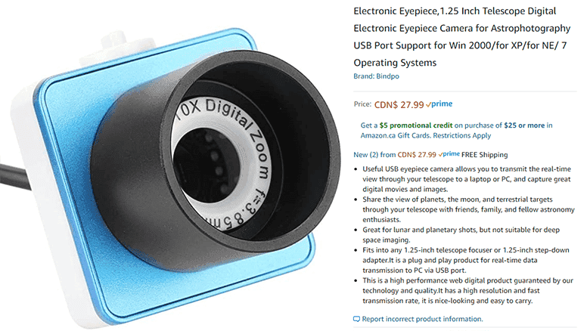Click the FREE Shipping text

pyautogui.click(x=484, y=154)
